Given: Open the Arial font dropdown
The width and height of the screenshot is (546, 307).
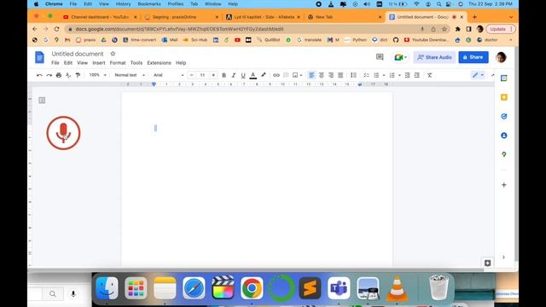Looking at the screenshot, I should (169, 75).
